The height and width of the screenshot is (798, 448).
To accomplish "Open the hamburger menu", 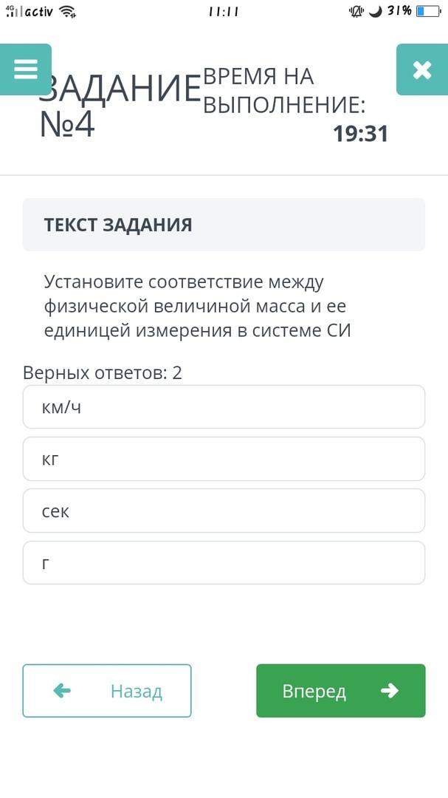I will click(x=26, y=69).
